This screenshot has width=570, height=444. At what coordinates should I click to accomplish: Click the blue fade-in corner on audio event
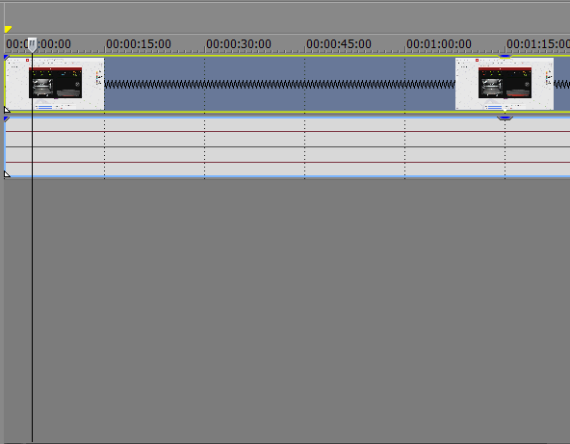(6, 119)
